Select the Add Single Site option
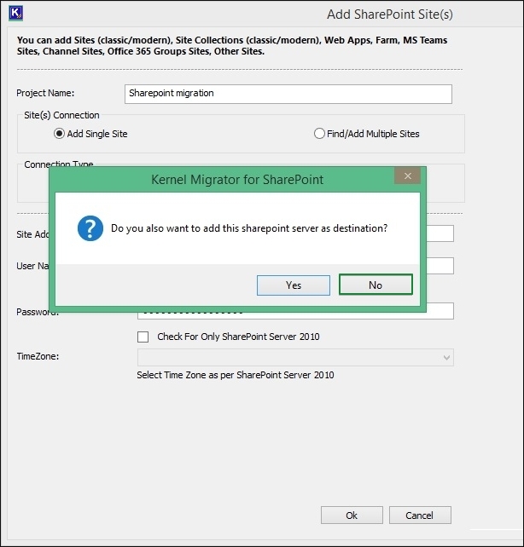 point(59,134)
